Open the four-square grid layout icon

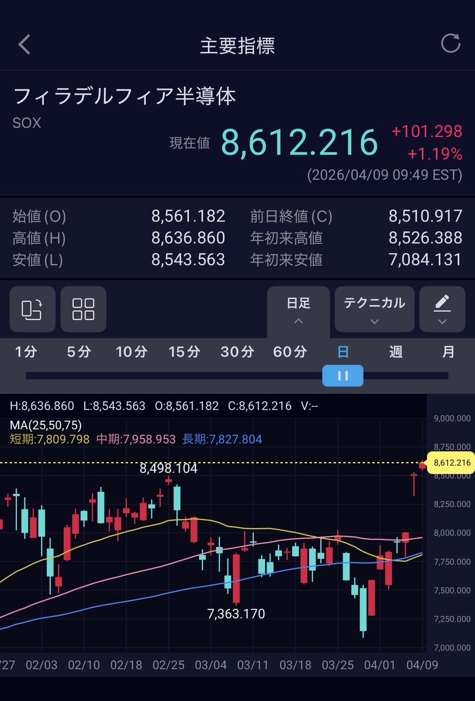pos(83,309)
